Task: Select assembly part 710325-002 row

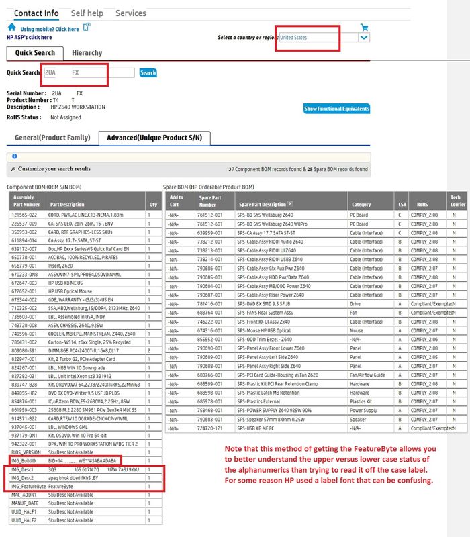Action: point(86,309)
